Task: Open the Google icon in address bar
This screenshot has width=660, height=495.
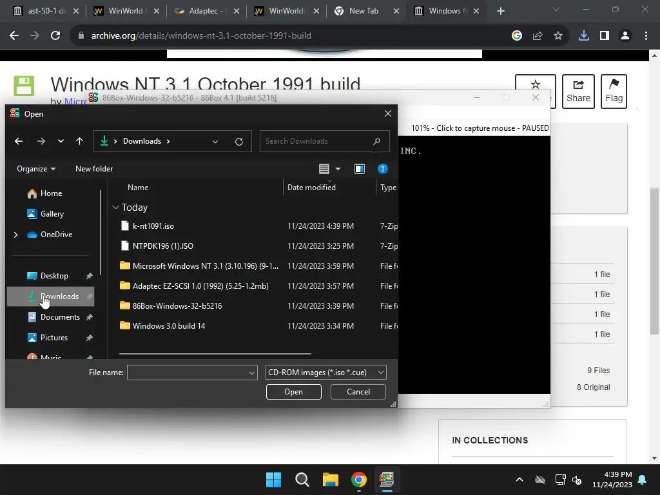Action: [x=517, y=36]
